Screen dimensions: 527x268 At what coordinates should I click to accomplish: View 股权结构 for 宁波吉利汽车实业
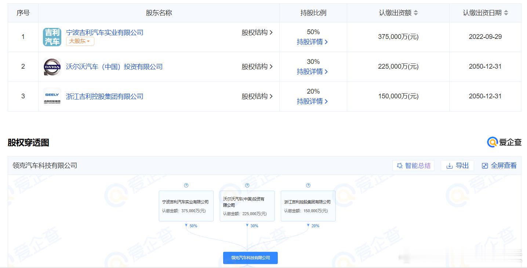tap(257, 32)
